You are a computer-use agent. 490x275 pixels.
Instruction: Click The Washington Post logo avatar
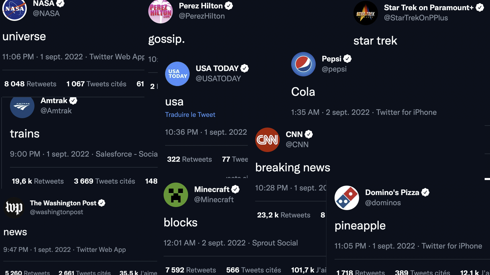coord(14,208)
